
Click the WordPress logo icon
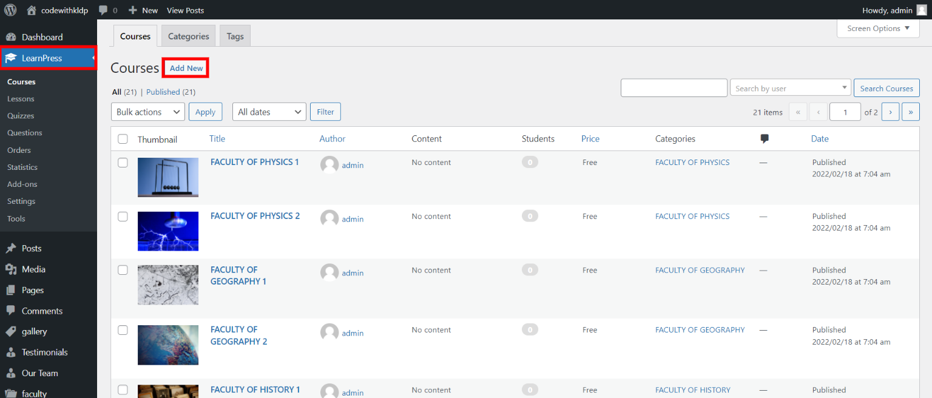pos(10,10)
